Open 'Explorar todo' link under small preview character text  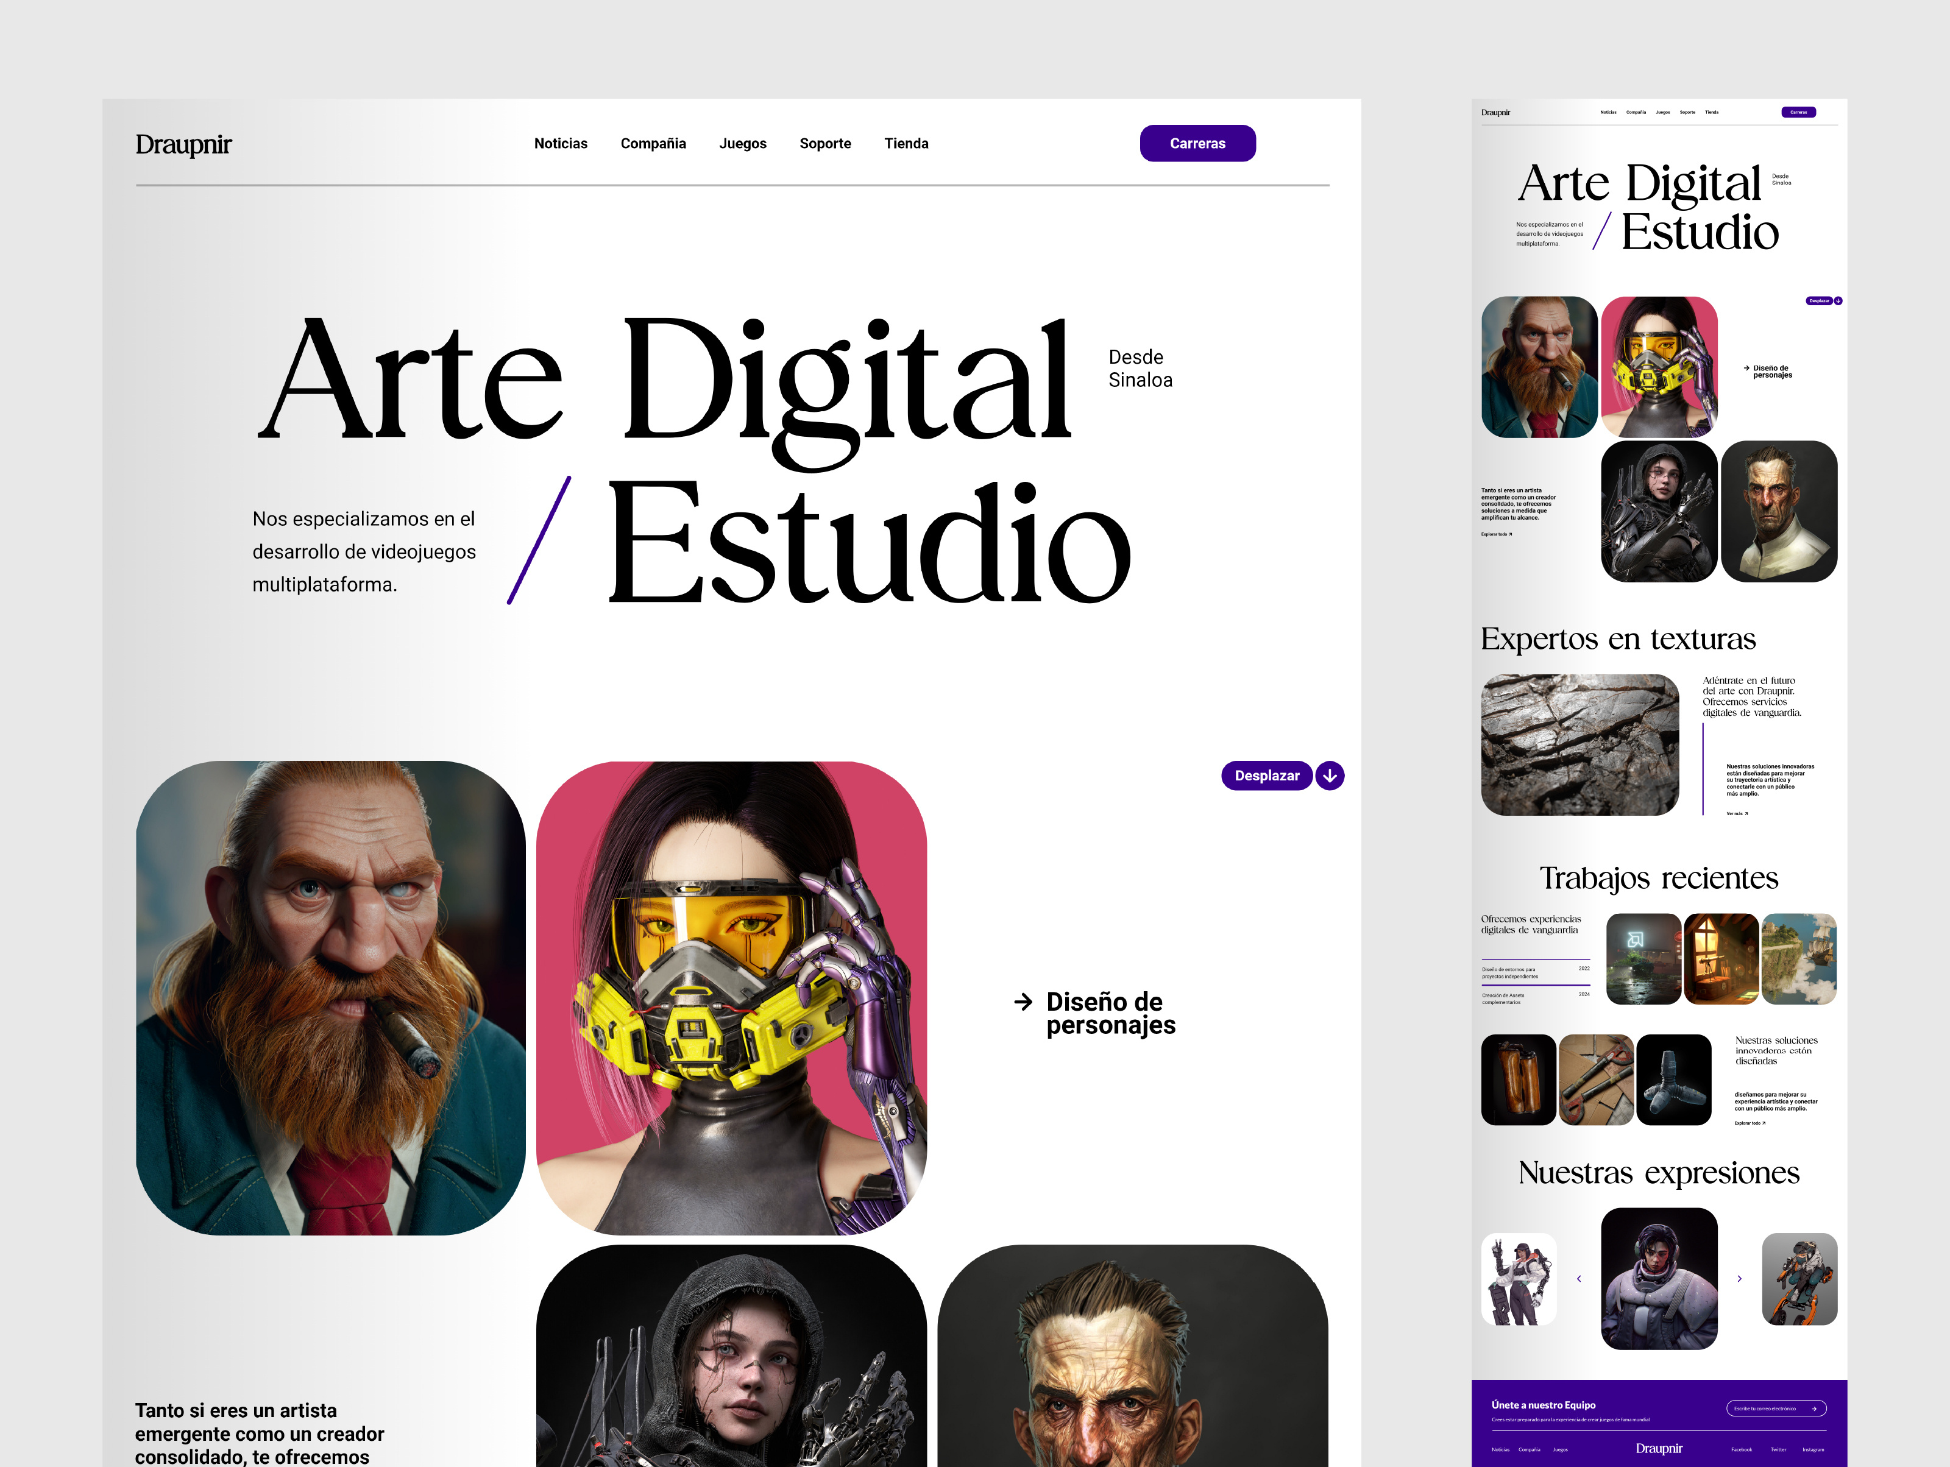(x=1496, y=534)
